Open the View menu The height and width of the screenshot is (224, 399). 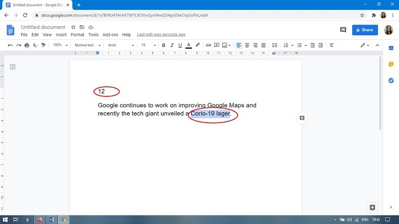(47, 35)
